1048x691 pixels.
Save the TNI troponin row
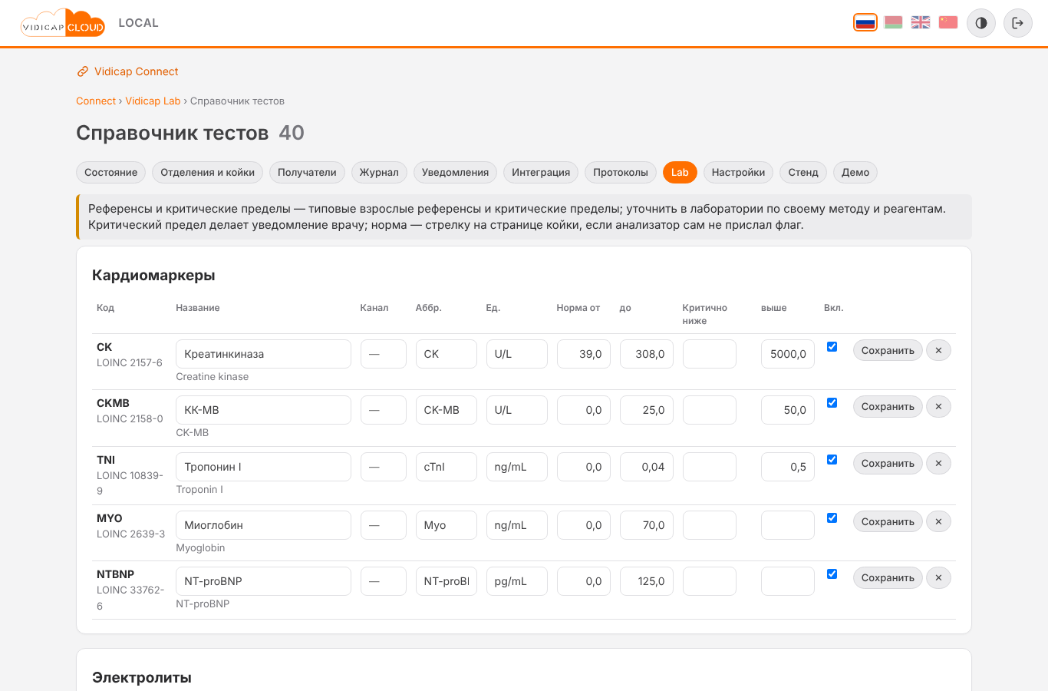pos(888,463)
